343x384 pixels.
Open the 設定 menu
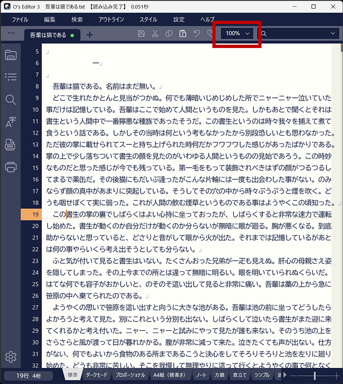pyautogui.click(x=179, y=19)
